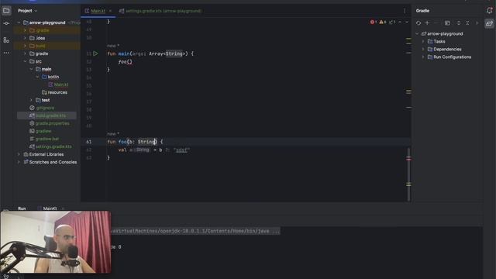Go to previous highlighted error arrow
Viewport: 496px width, 279px height.
pyautogui.click(x=400, y=22)
